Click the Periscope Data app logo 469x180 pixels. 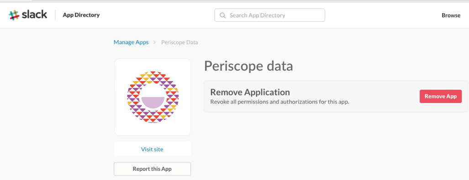click(x=153, y=97)
